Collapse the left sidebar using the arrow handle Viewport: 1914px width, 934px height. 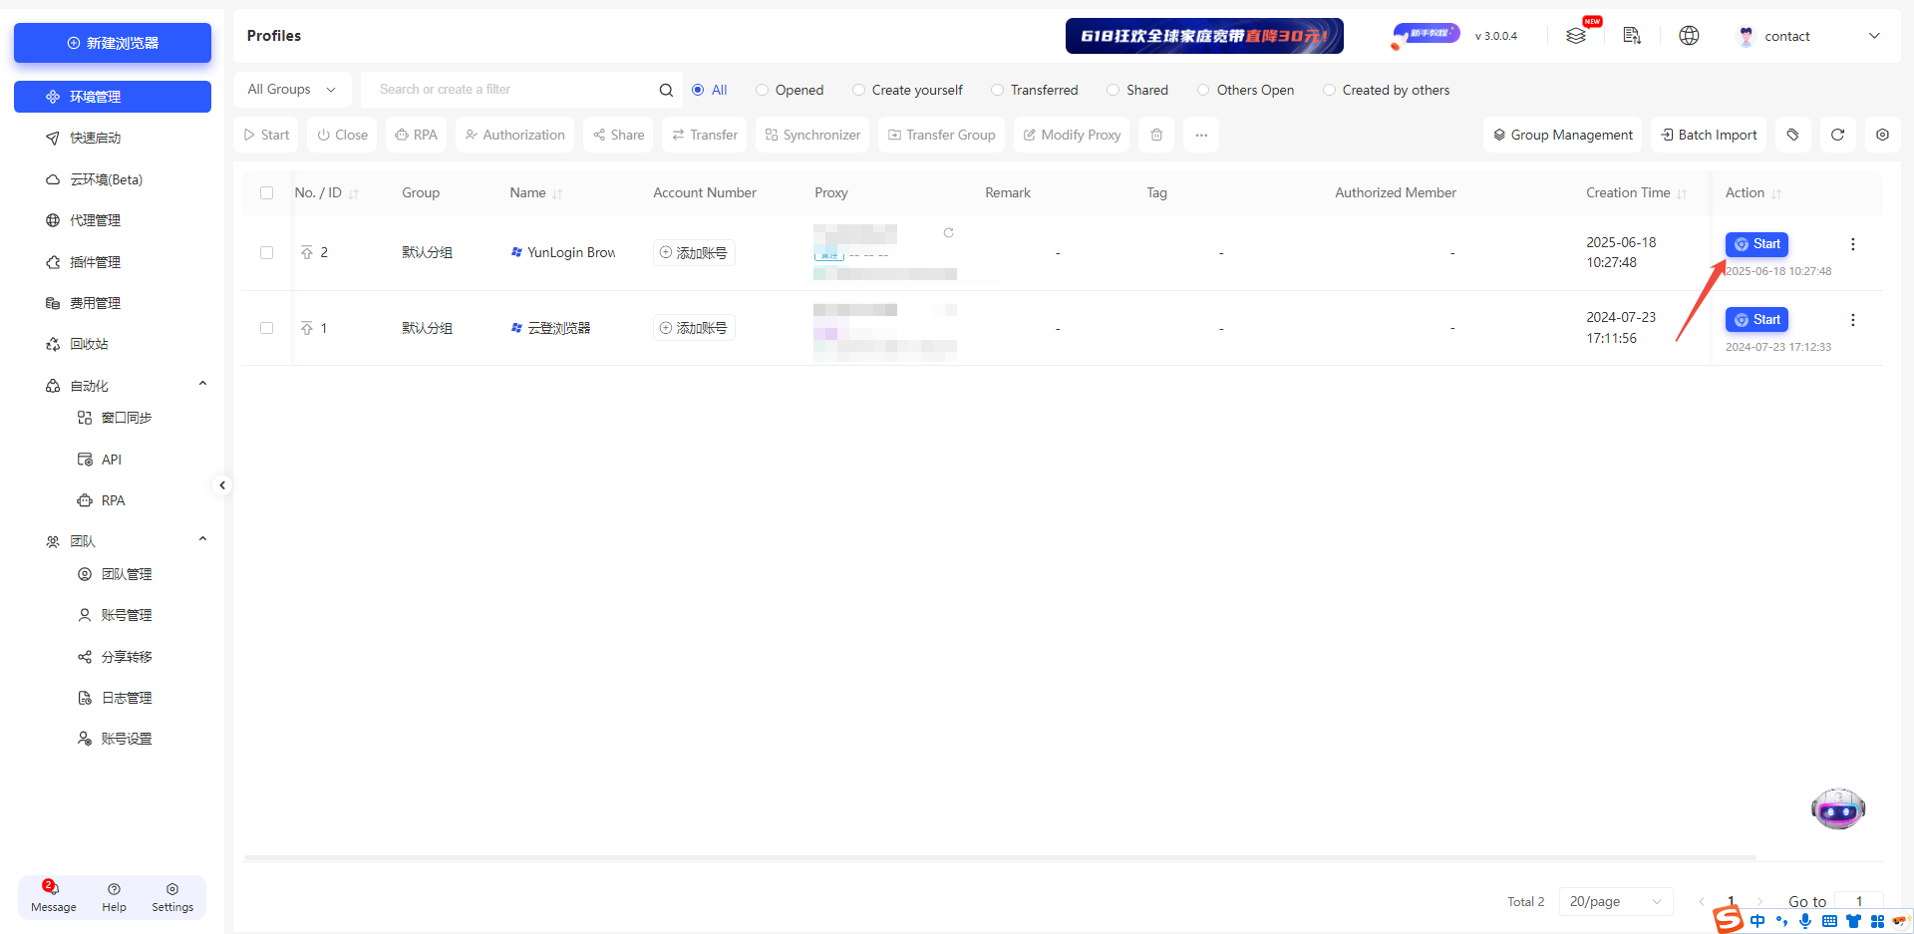(x=222, y=485)
